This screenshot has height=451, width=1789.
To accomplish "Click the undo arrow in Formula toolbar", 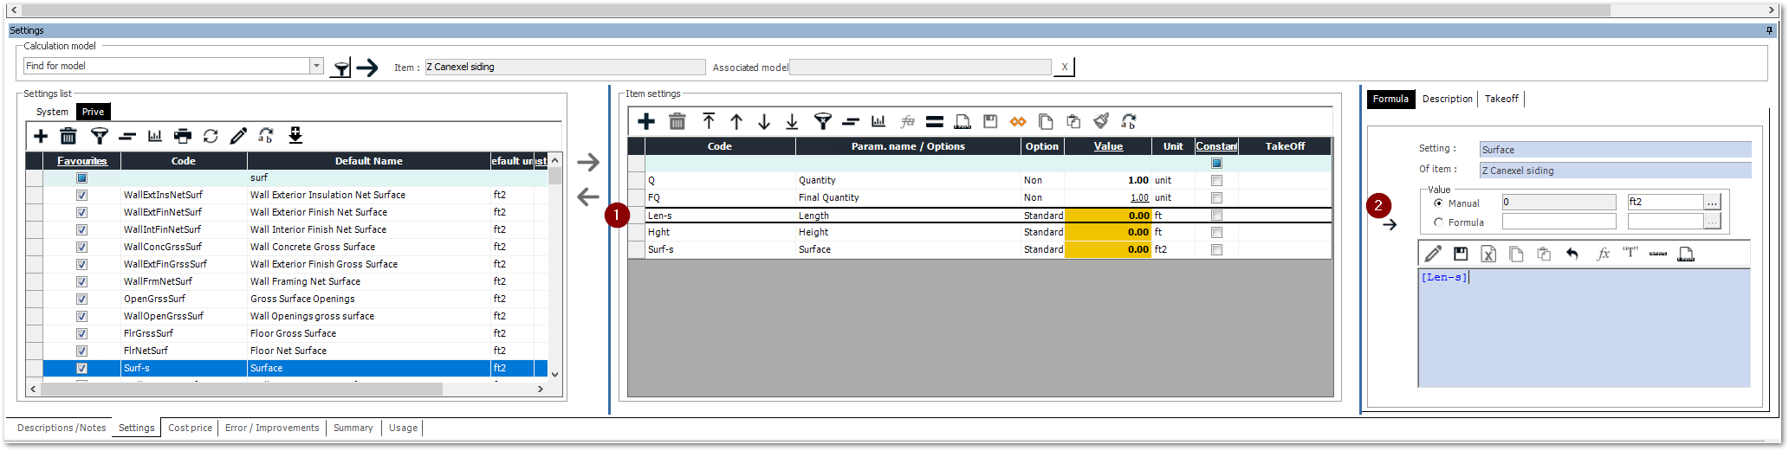I will click(1572, 254).
